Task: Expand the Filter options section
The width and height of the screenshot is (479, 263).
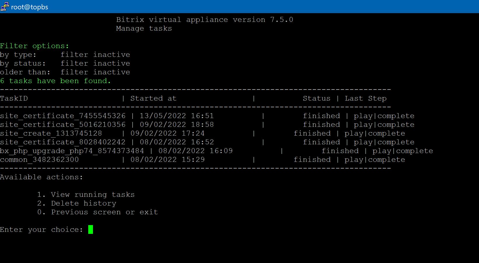Action: 34,46
